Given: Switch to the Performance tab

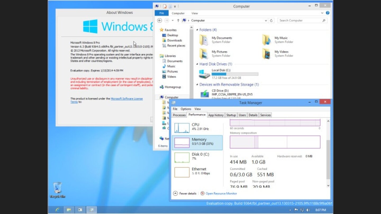Looking at the screenshot, I should (197, 115).
